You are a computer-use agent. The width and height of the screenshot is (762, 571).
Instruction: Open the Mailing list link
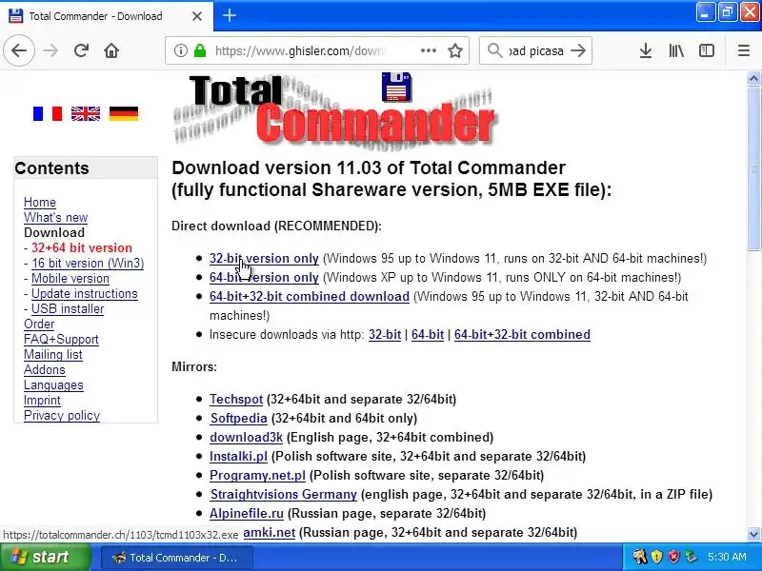click(x=53, y=354)
